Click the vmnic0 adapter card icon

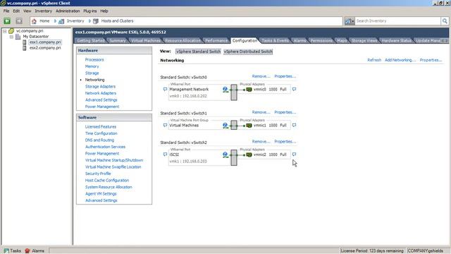click(249, 90)
